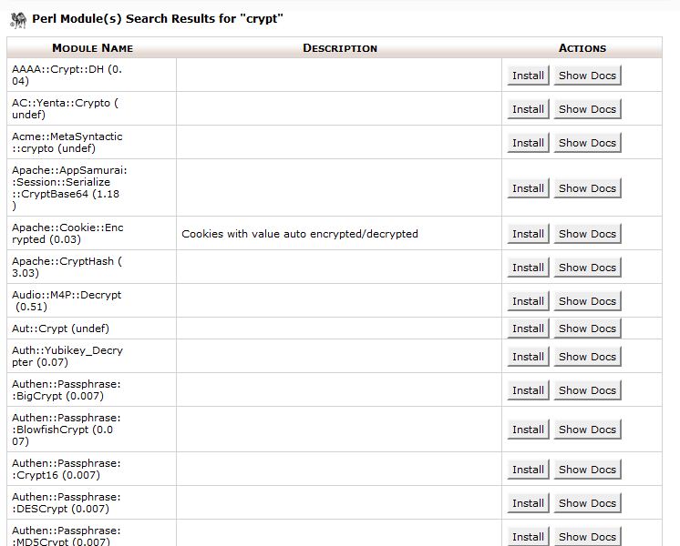Install the Aut::Crypt module
The width and height of the screenshot is (680, 546).
point(528,329)
